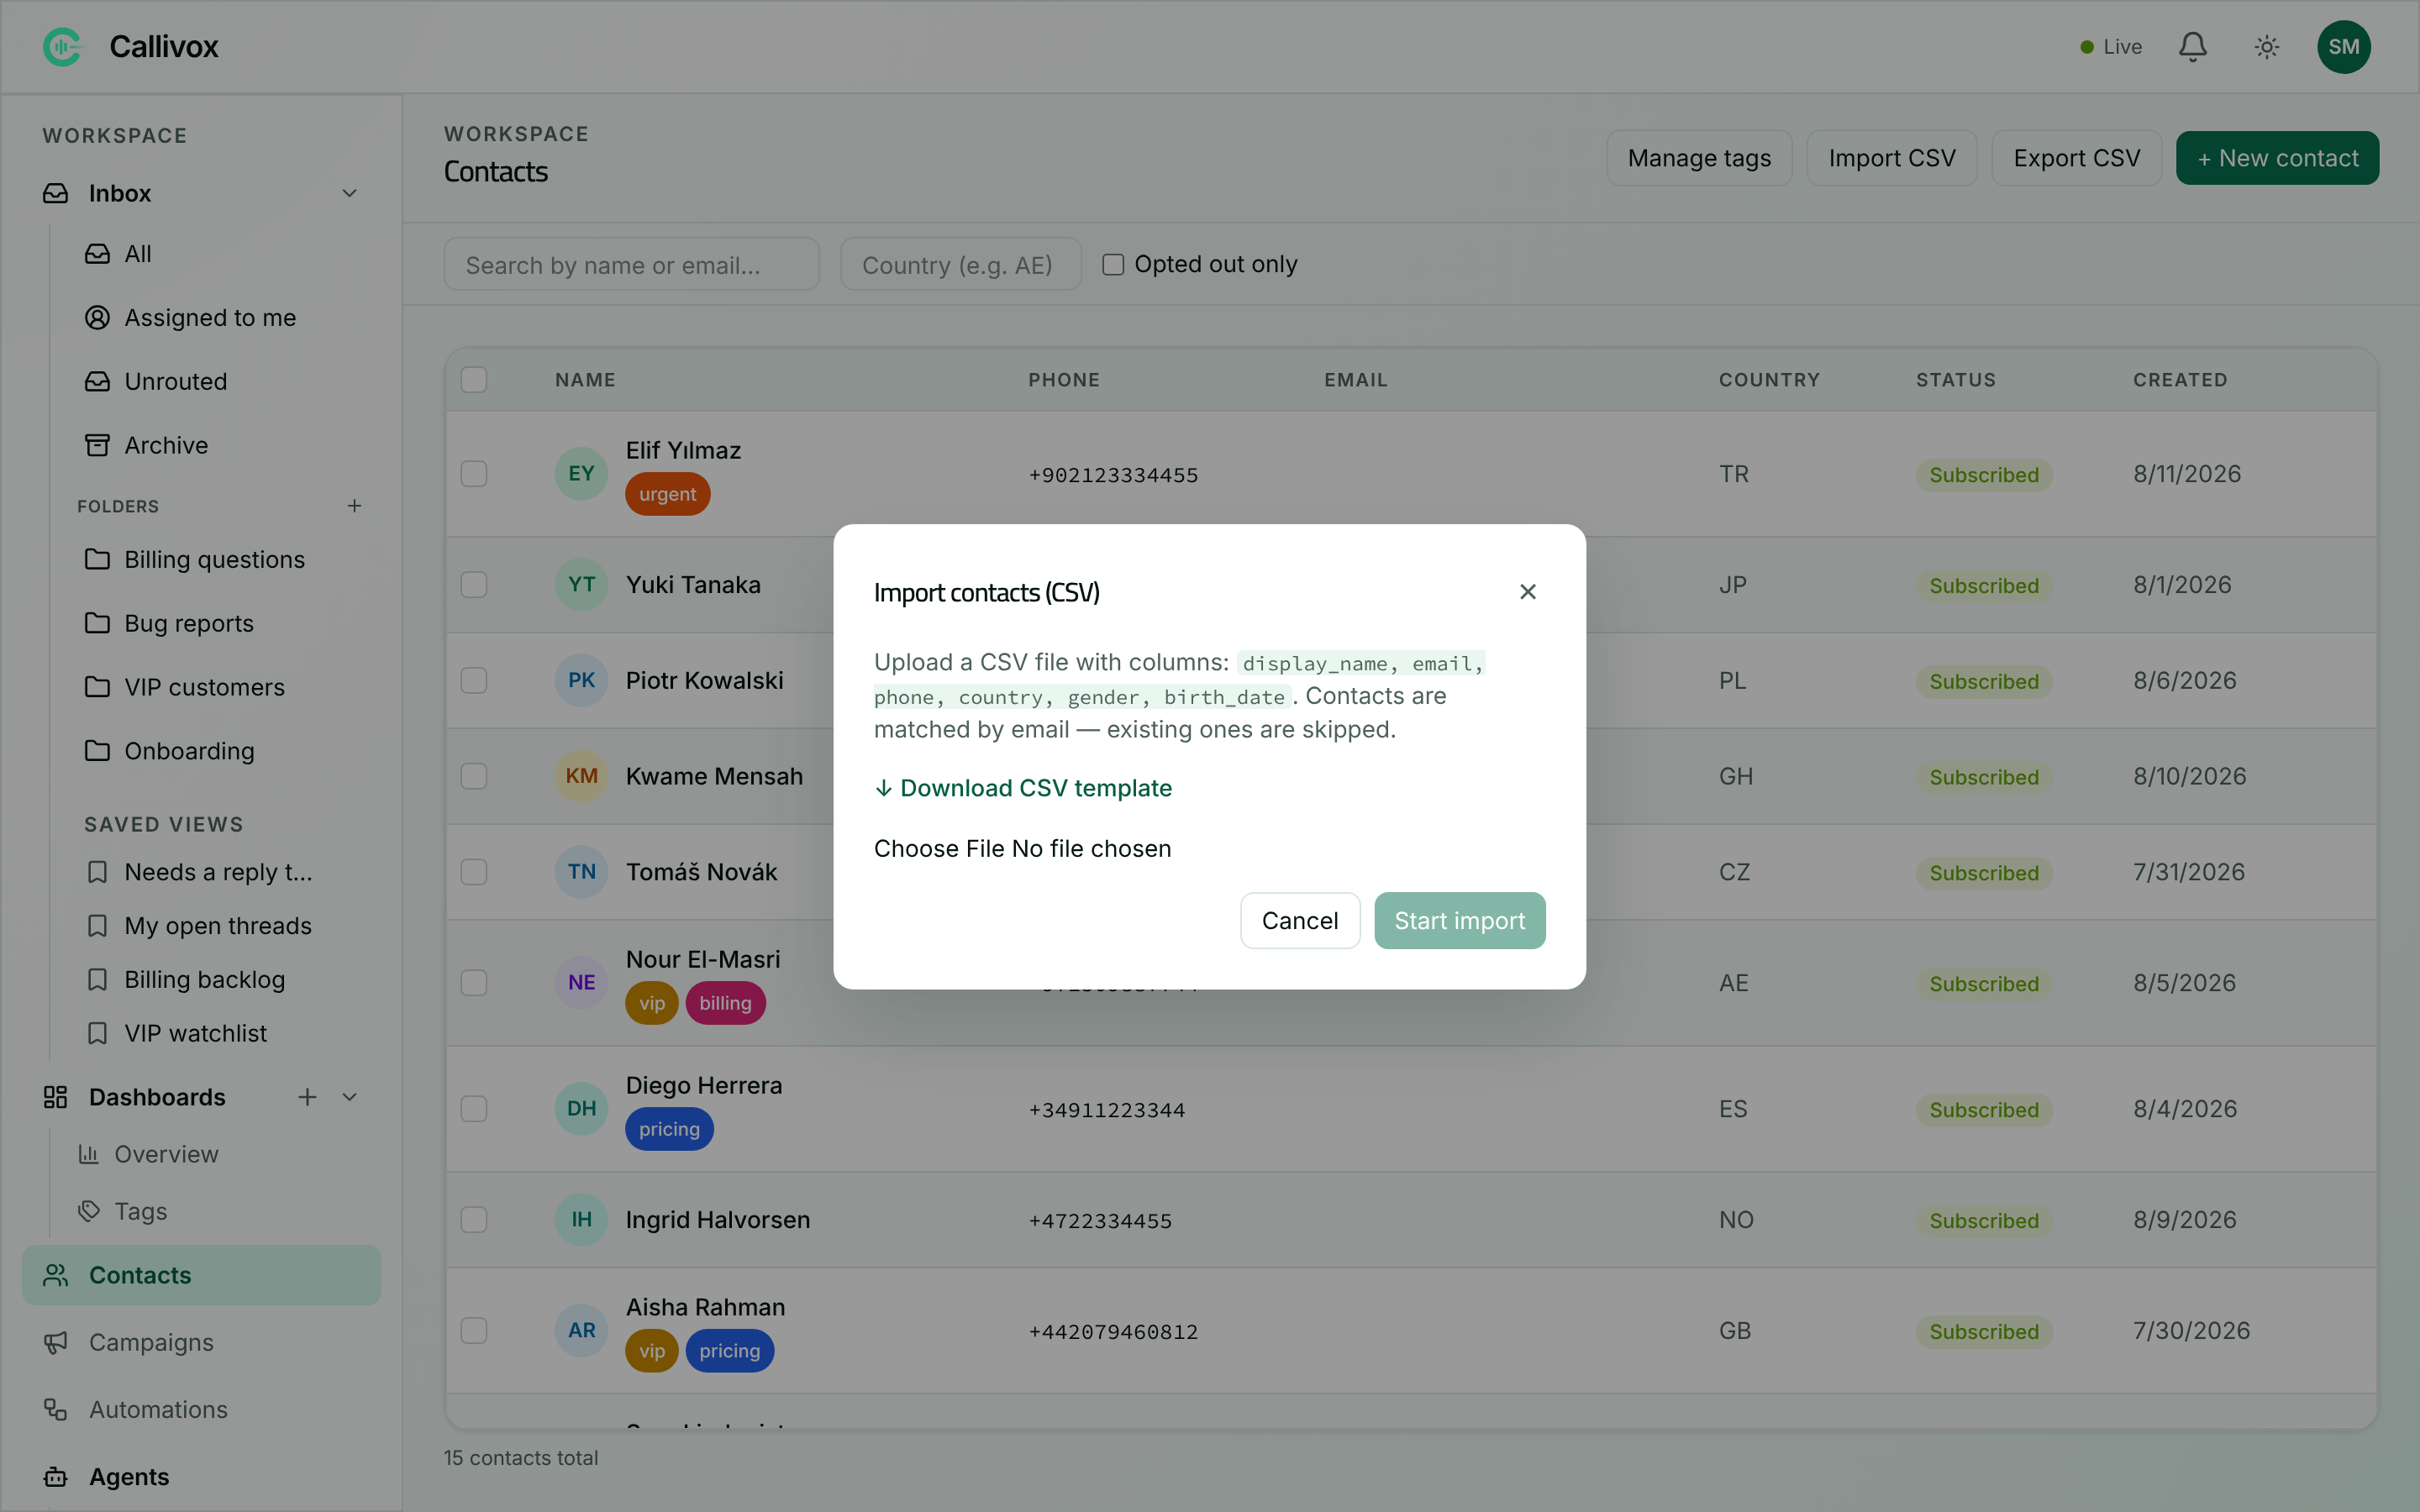Select the Aisha Rahman row checkbox
The width and height of the screenshot is (2420, 1512).
click(x=474, y=1331)
